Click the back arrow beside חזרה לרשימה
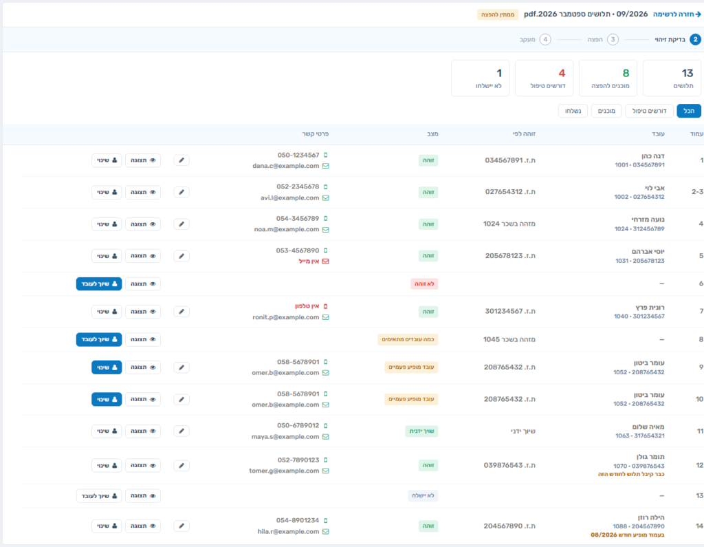The height and width of the screenshot is (547, 704). pos(698,14)
